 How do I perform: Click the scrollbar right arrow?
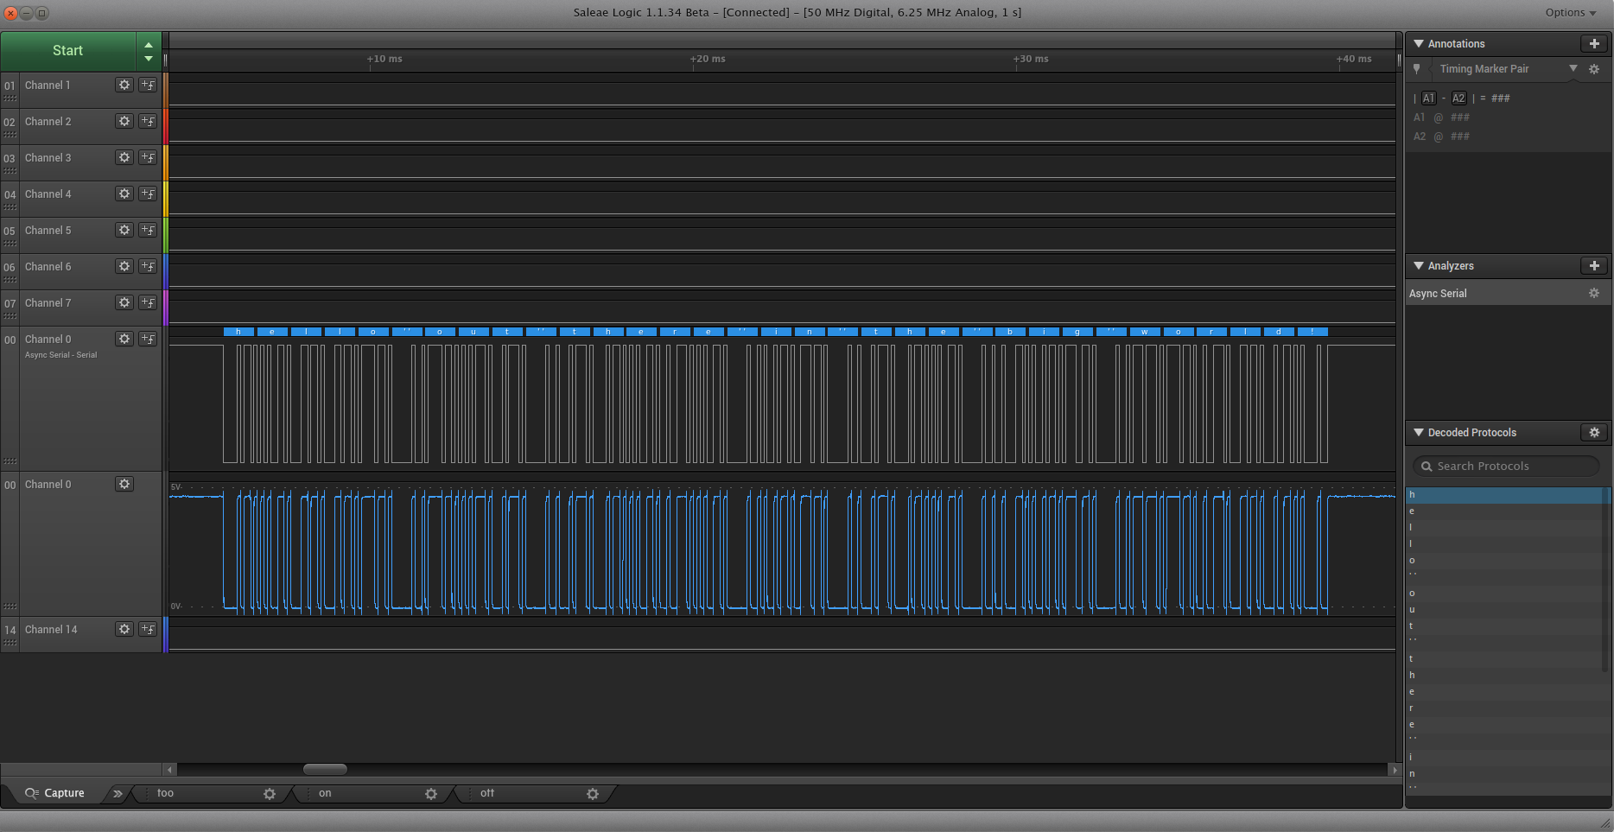1393,769
